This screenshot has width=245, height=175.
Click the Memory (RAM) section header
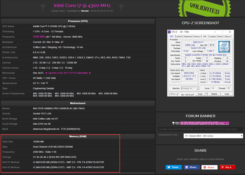78,136
